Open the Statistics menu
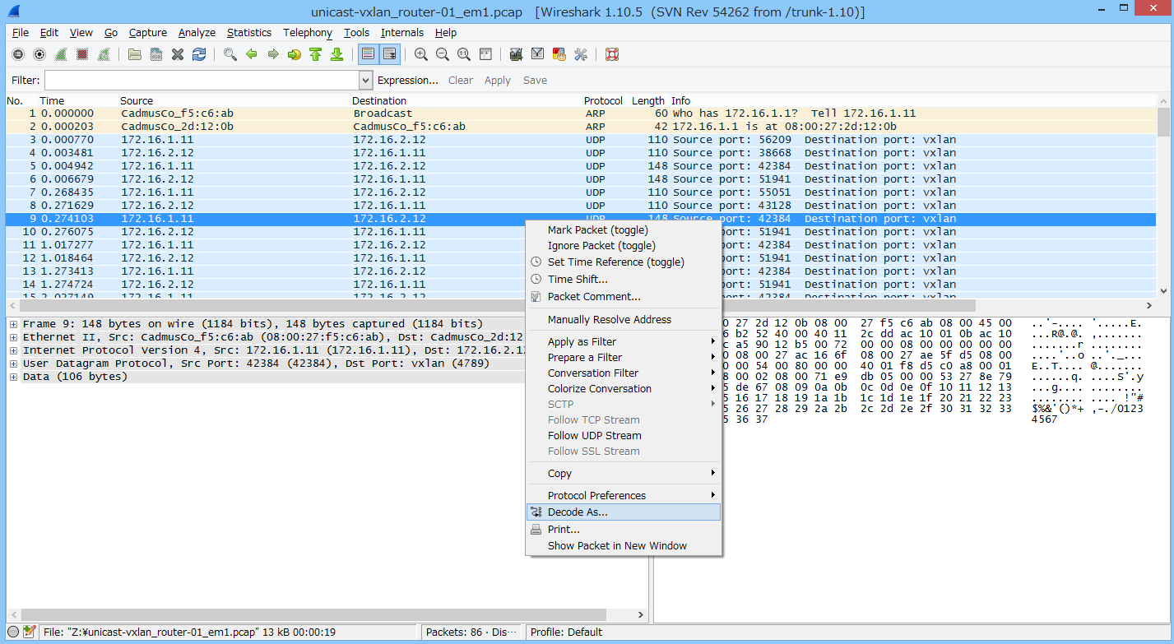Viewport: 1174px width, 644px height. tap(248, 33)
